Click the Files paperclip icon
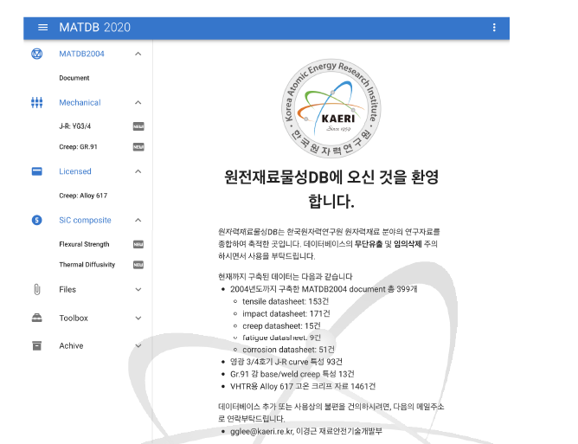Screen dimensions: 578x444 [37, 289]
